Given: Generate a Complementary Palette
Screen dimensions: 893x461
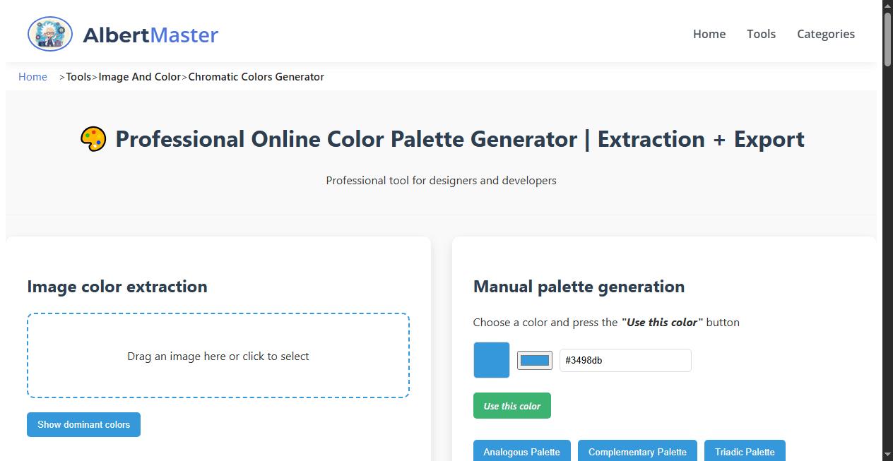Looking at the screenshot, I should pos(637,452).
